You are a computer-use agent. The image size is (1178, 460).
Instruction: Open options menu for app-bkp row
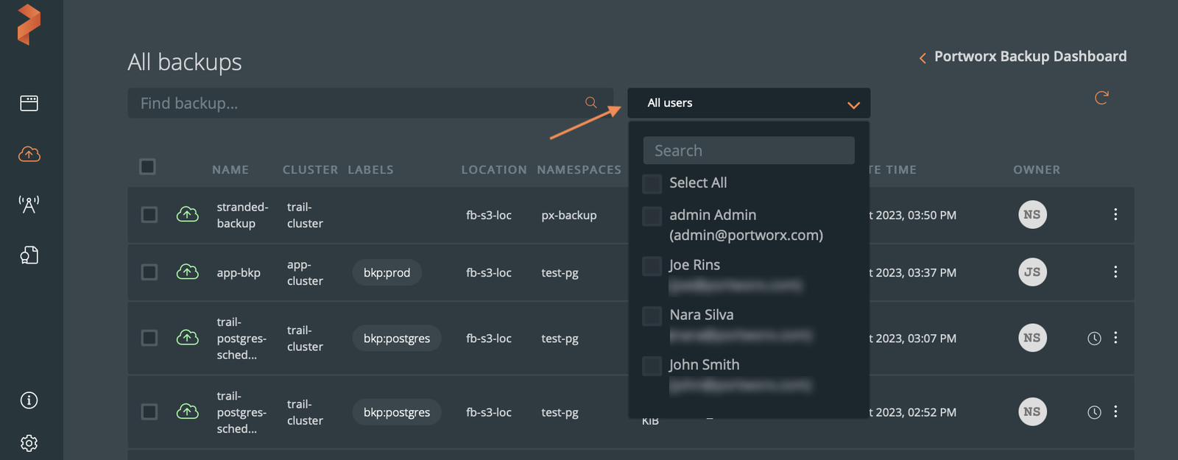tap(1115, 272)
